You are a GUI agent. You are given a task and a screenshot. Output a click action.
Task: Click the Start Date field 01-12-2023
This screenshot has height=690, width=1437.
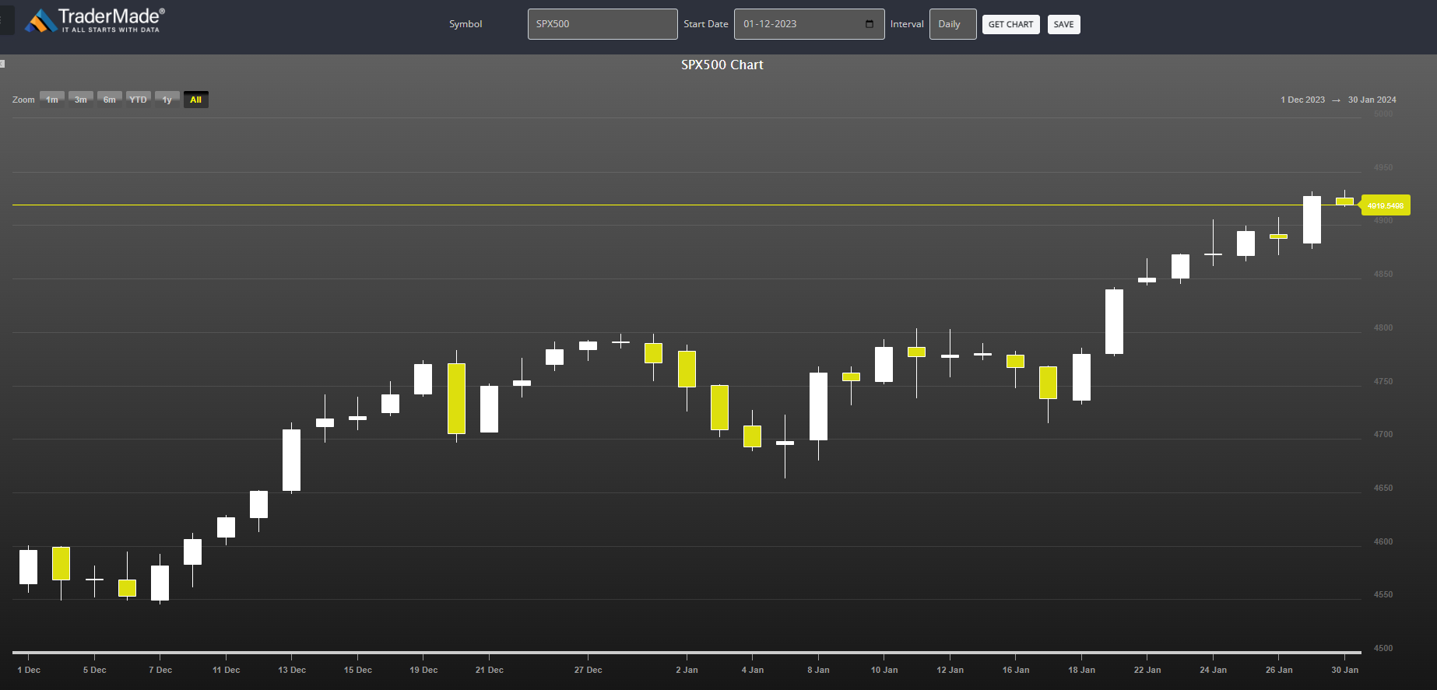(809, 24)
